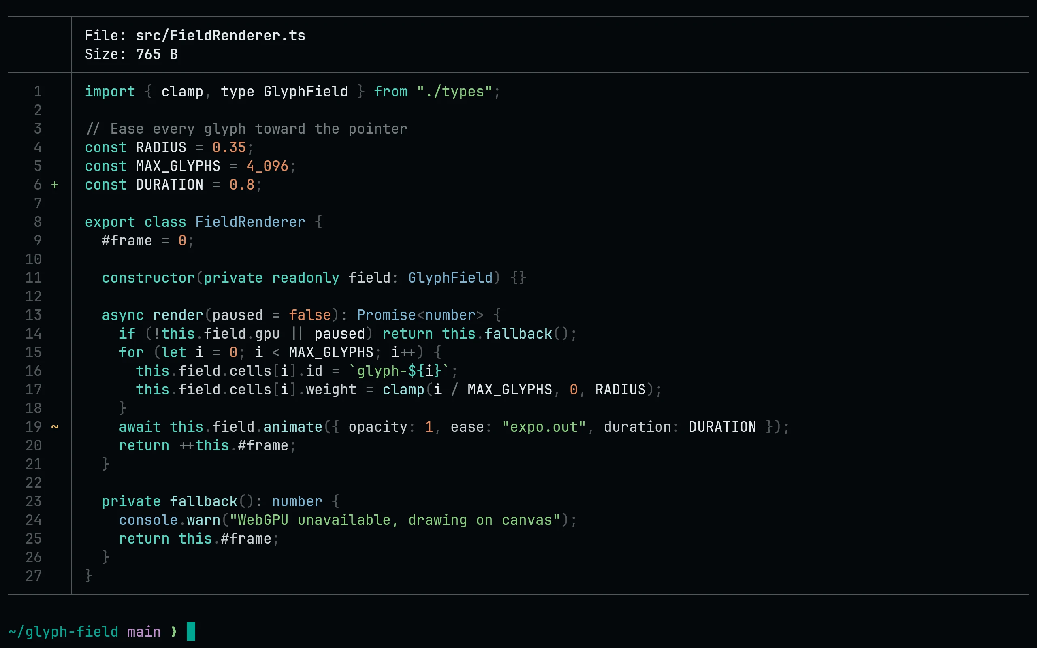Click the false default value on line 13

tap(310, 315)
